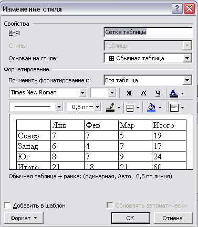
Task: Confirm with the OK button
Action: (x=130, y=218)
